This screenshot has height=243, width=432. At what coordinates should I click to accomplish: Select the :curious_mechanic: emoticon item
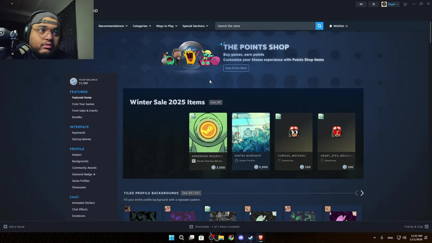[x=294, y=141]
